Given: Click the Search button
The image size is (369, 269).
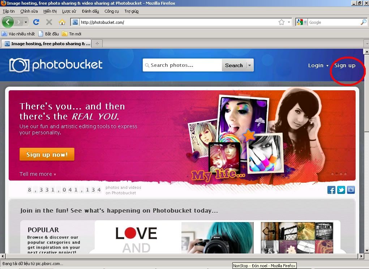Looking at the screenshot, I should 234,65.
